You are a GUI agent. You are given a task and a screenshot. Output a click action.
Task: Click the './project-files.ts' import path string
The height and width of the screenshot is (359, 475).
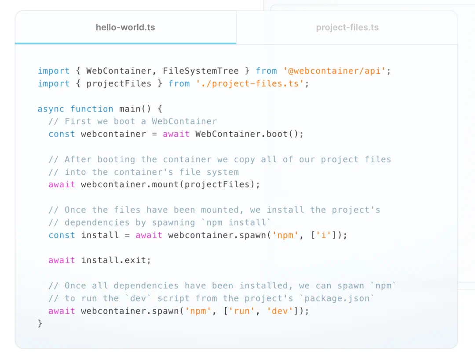pos(250,83)
